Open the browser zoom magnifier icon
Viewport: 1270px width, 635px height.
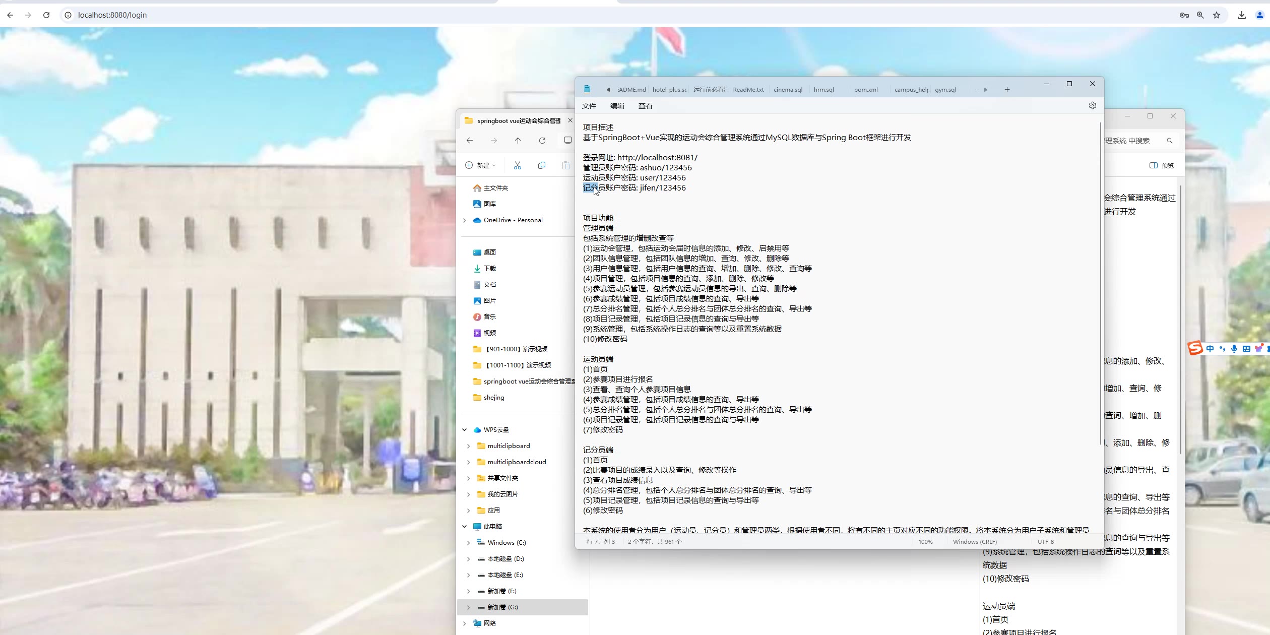tap(1200, 15)
